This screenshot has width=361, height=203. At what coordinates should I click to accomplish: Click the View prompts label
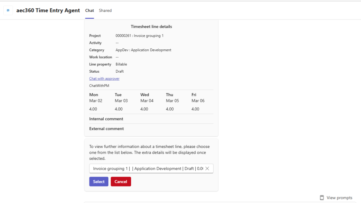pos(339,198)
